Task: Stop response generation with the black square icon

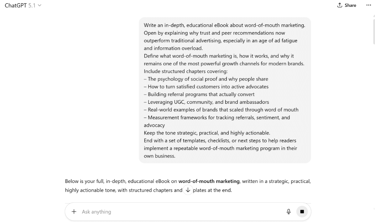Action: coord(302,211)
